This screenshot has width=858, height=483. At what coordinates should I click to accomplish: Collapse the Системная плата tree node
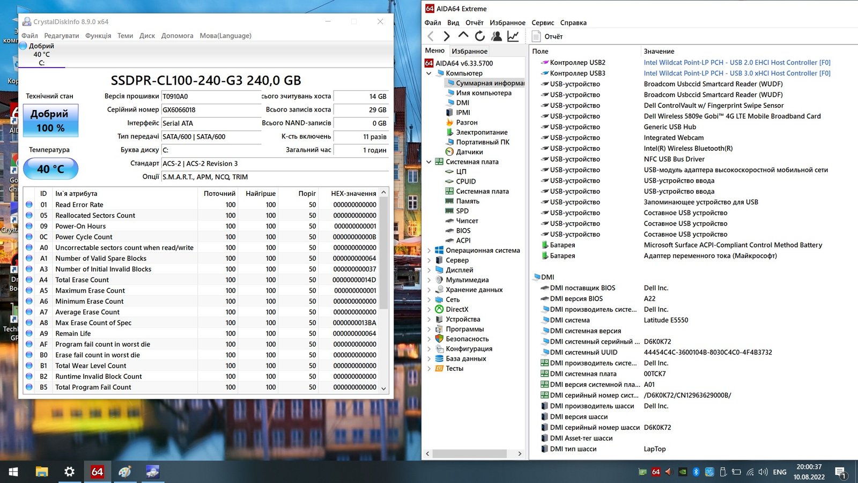429,162
